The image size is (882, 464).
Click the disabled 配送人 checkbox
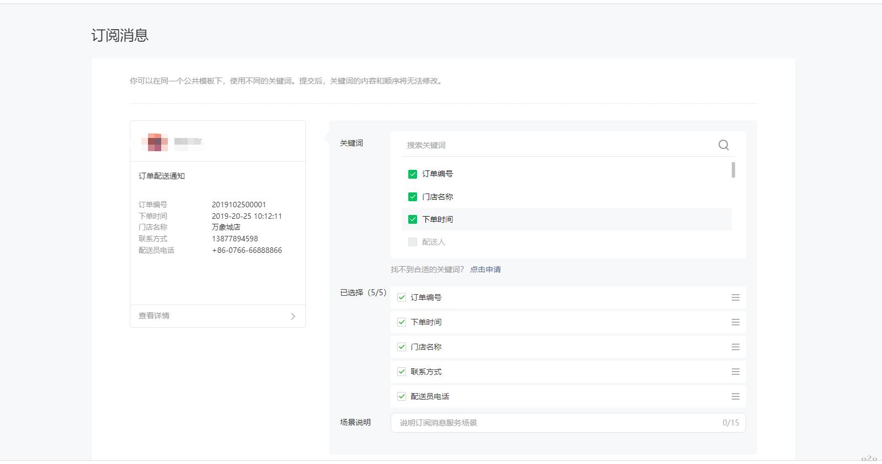tap(413, 242)
